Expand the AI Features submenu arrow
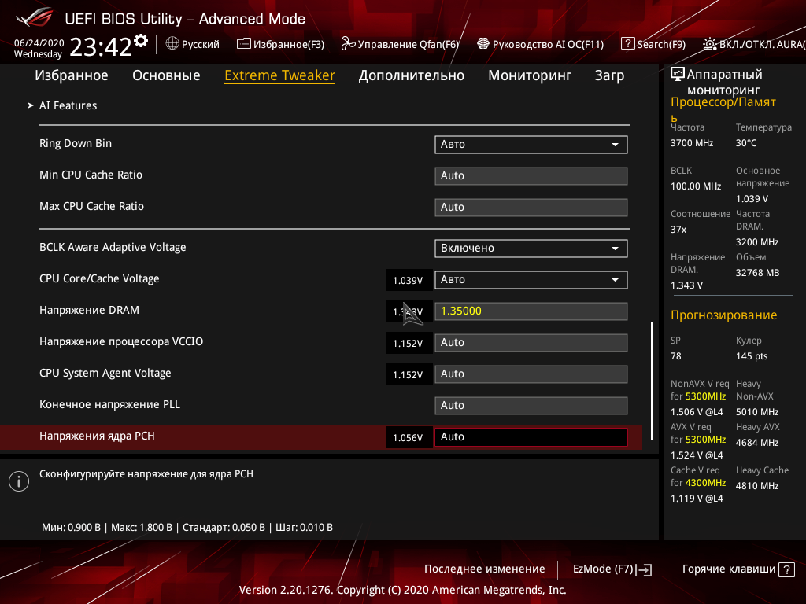Screen dimensions: 806x604 point(31,105)
